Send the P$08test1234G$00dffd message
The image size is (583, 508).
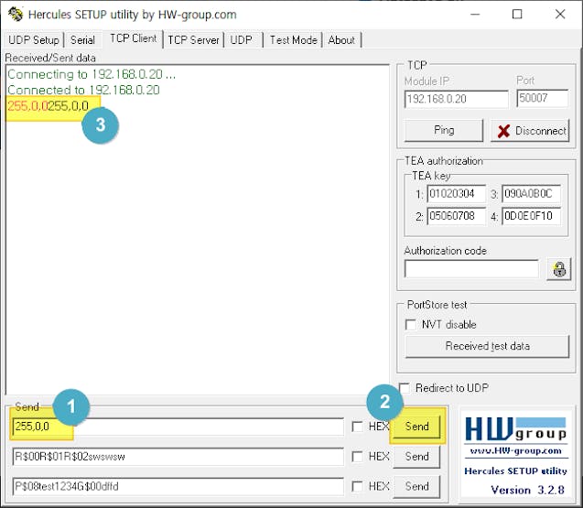point(416,486)
